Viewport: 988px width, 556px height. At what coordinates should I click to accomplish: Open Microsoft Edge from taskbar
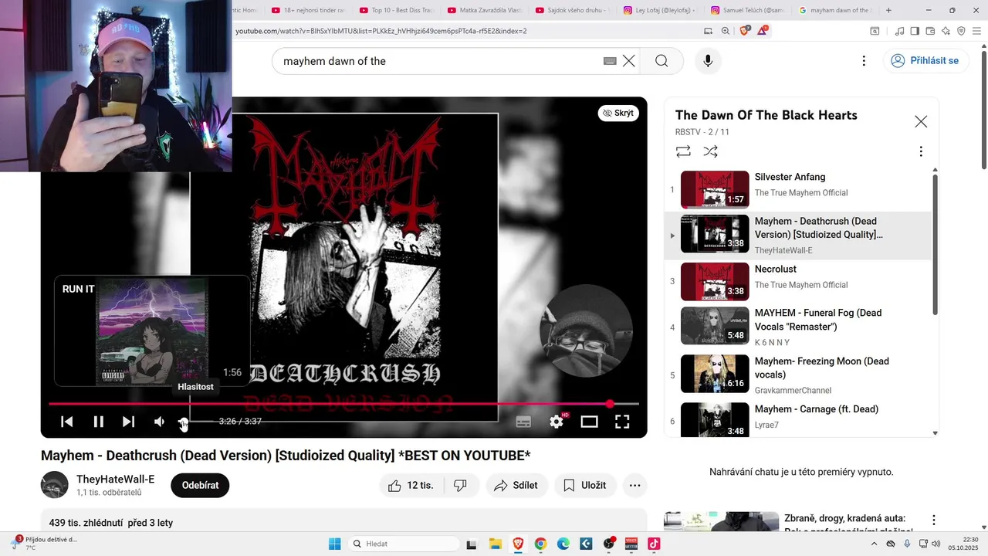coord(563,544)
